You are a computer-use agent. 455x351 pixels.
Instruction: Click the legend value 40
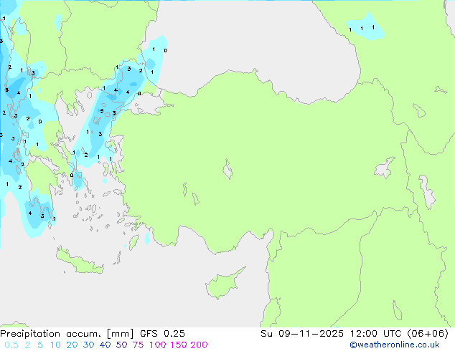click(x=105, y=345)
